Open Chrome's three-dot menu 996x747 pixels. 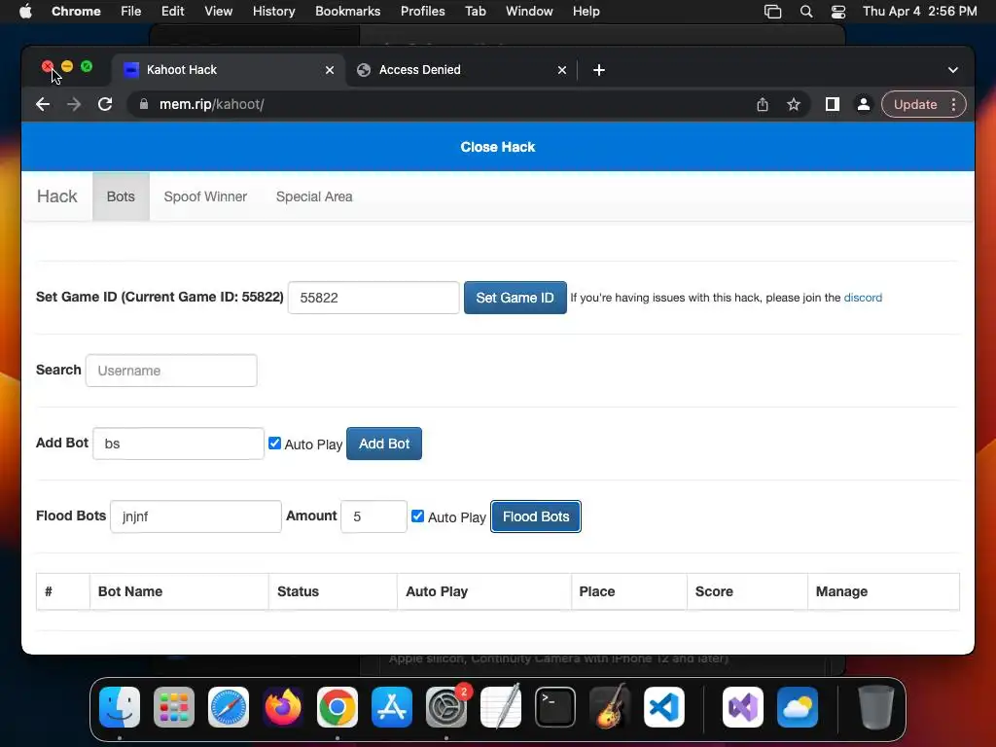[953, 104]
